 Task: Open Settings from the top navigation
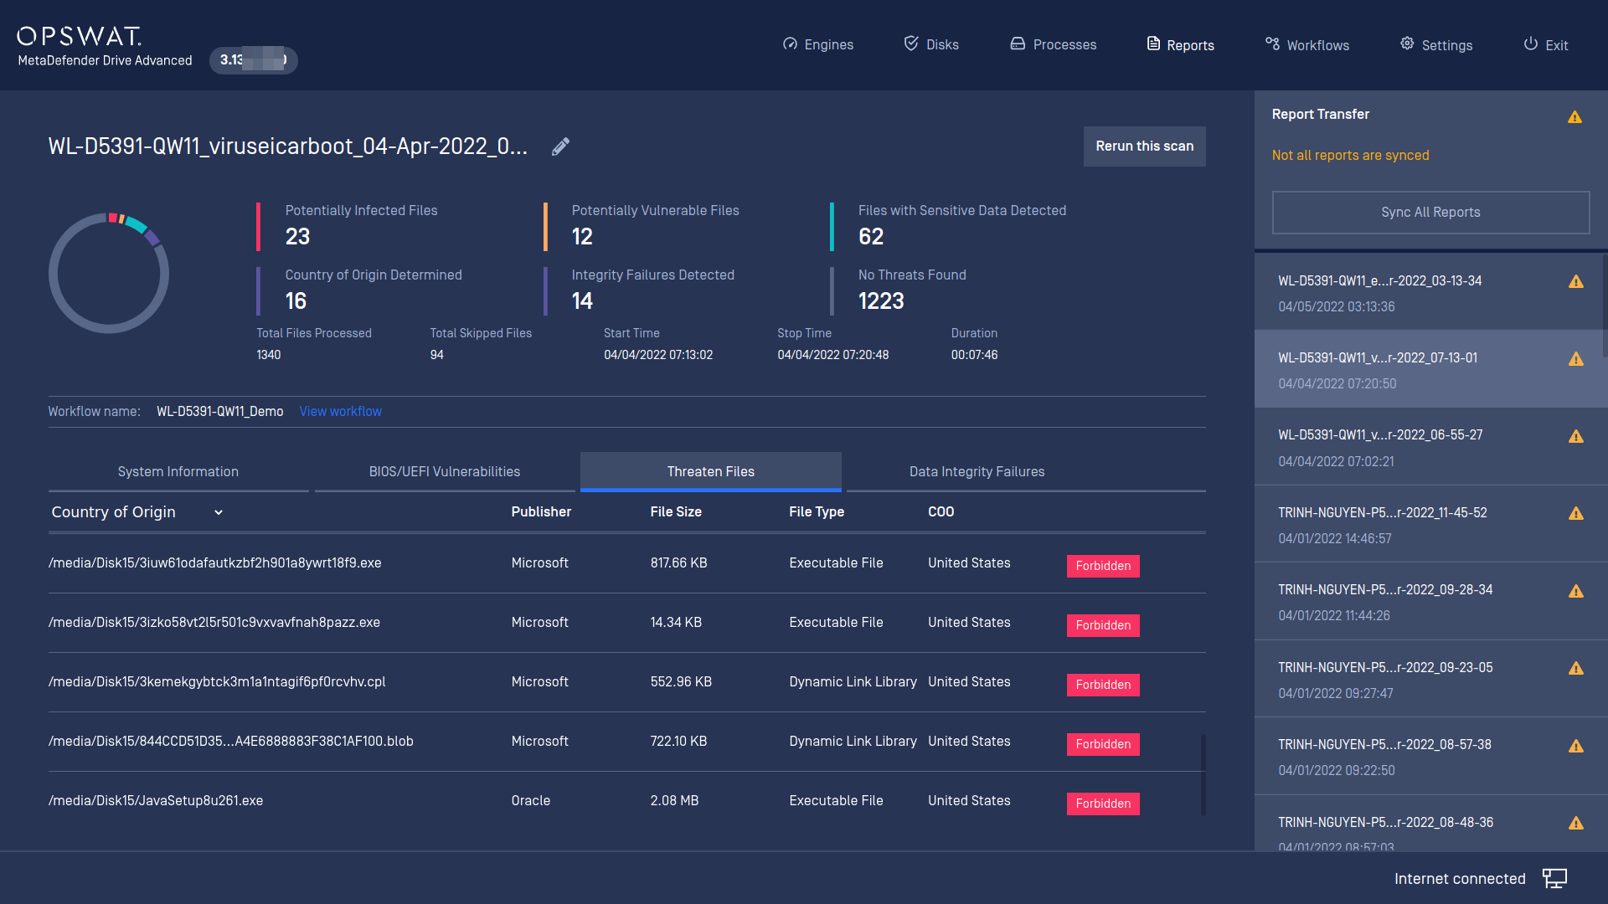tap(1436, 44)
